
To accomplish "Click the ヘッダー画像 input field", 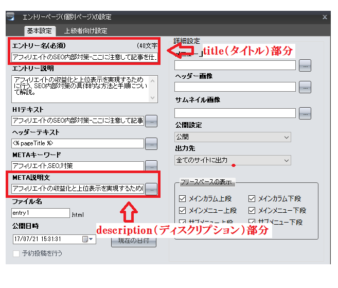I will tap(235, 87).
